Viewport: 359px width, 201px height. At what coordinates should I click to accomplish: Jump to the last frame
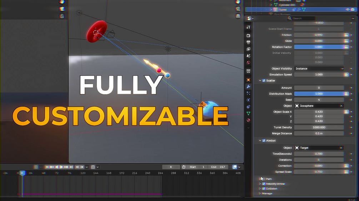(71, 167)
